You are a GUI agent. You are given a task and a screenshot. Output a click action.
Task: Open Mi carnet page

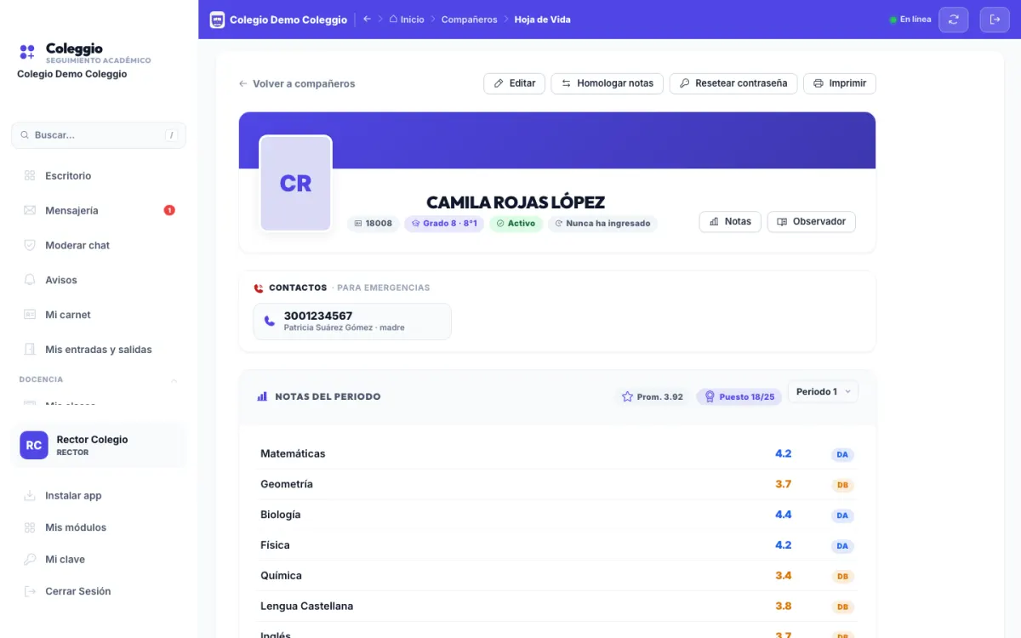[99, 315]
